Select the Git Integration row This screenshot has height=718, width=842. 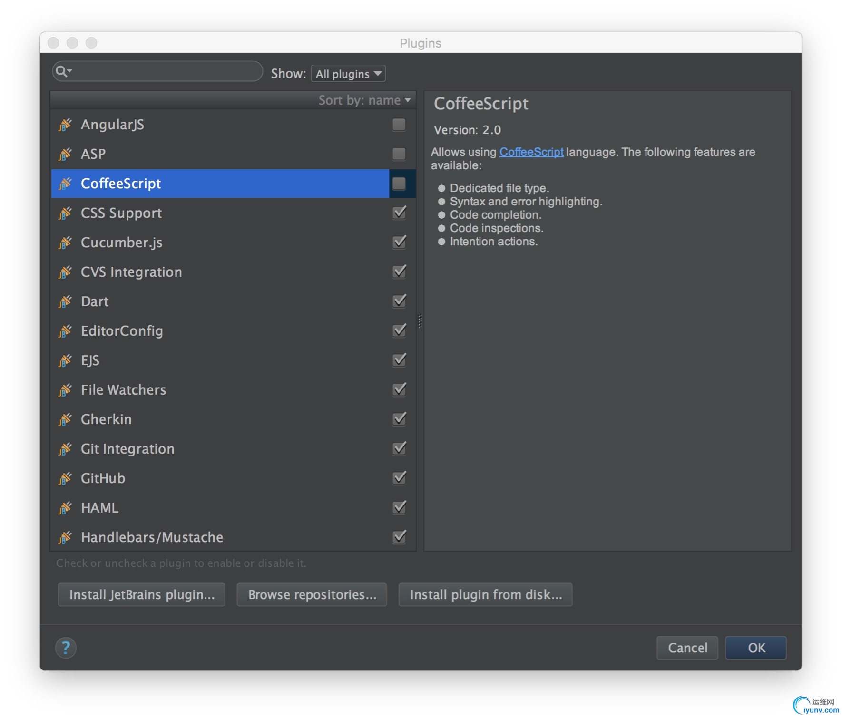[233, 449]
